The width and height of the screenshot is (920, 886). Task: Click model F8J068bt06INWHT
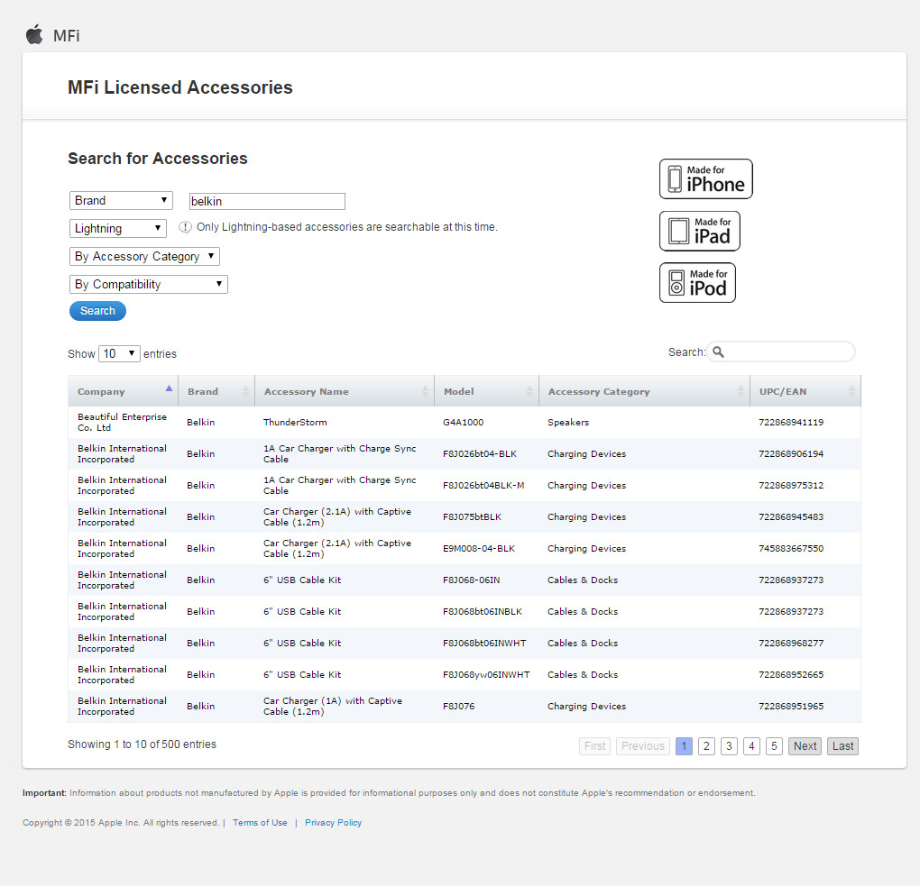pos(484,644)
